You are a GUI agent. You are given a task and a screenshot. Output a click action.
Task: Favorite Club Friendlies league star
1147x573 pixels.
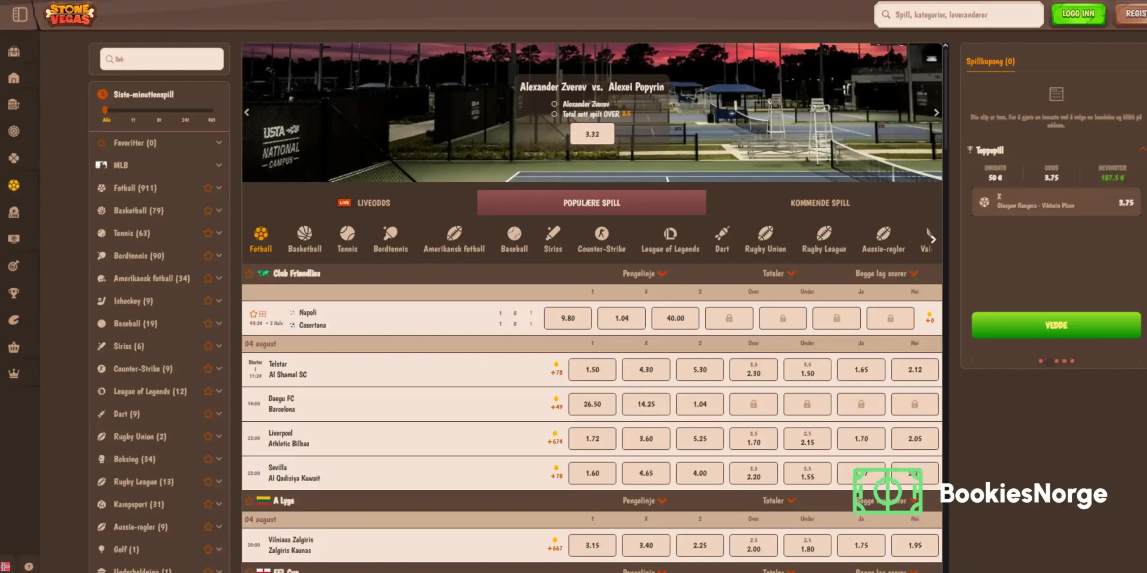(x=249, y=274)
